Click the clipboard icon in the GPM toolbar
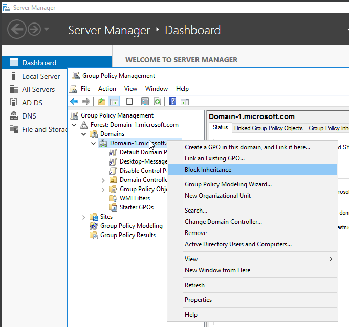The image size is (349, 327). pyautogui.click(x=129, y=102)
